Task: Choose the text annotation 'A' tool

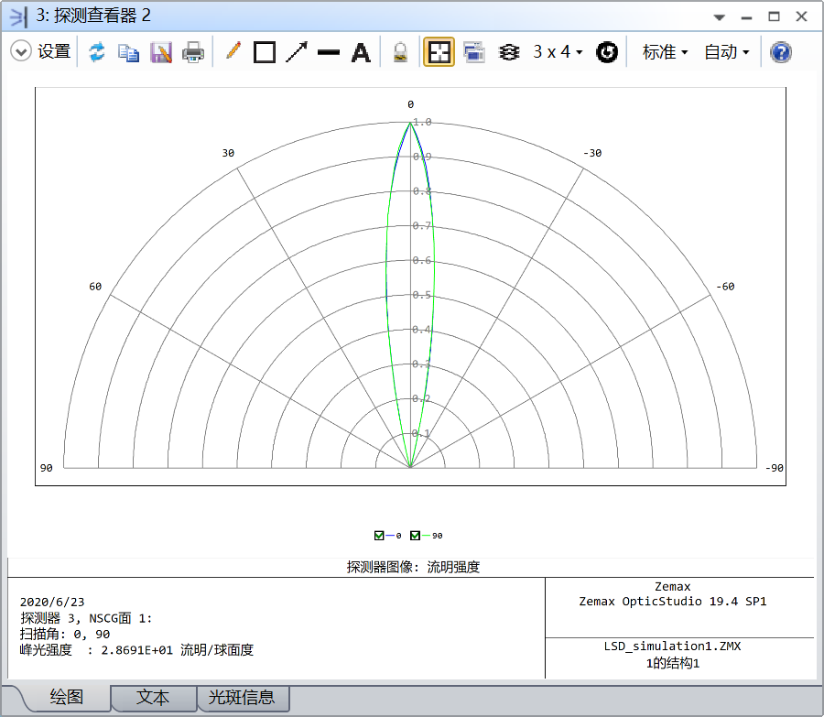Action: click(362, 52)
